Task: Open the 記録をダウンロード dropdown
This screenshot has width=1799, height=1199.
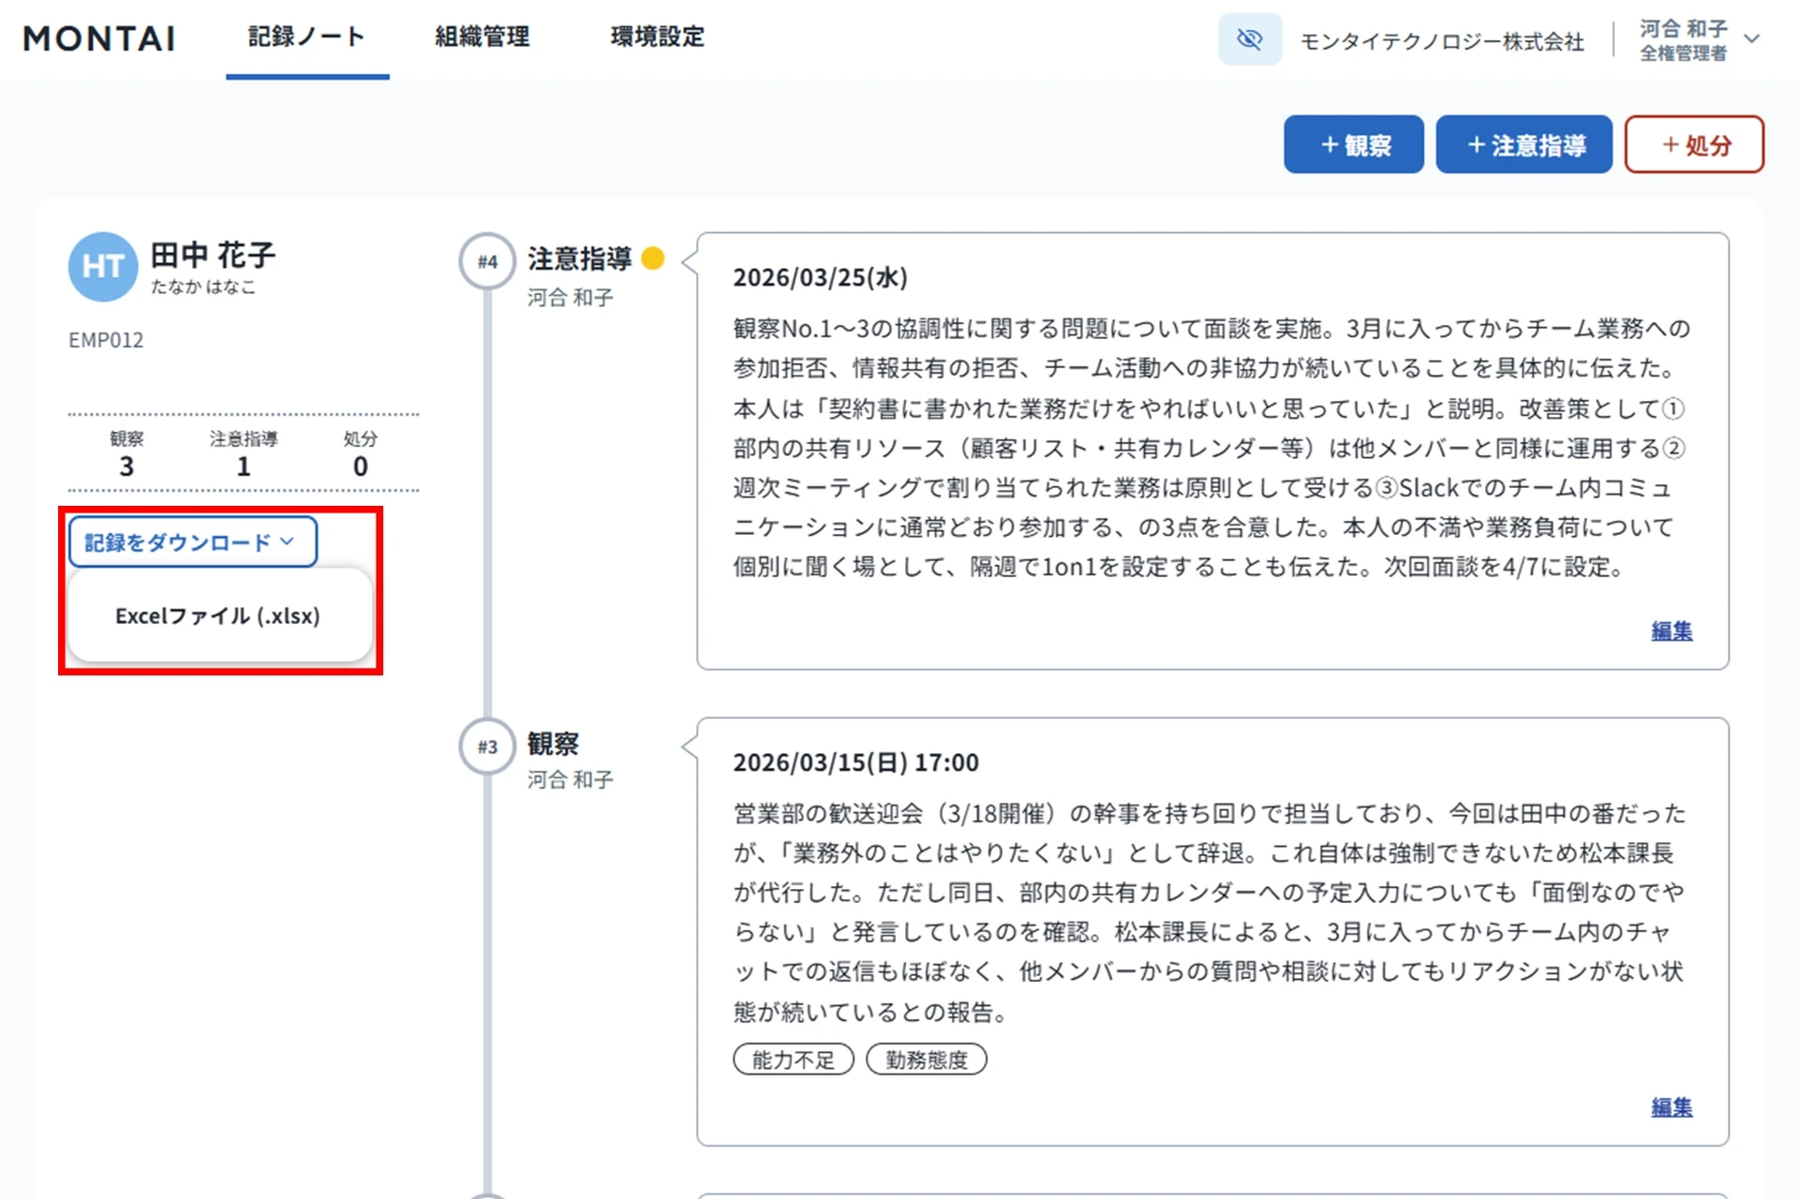Action: pos(192,541)
